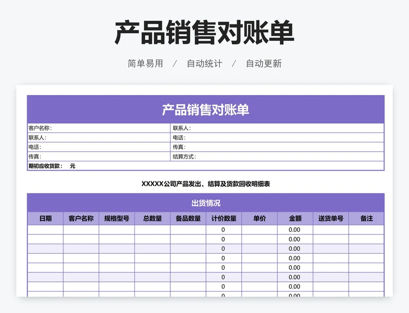
Task: Select the 备注 column header
Action: click(x=366, y=219)
